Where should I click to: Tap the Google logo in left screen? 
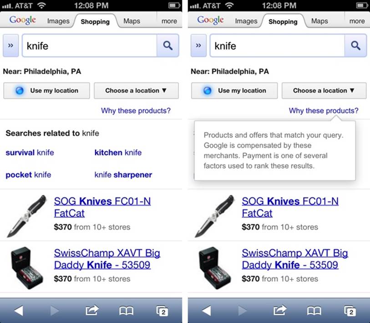click(23, 20)
